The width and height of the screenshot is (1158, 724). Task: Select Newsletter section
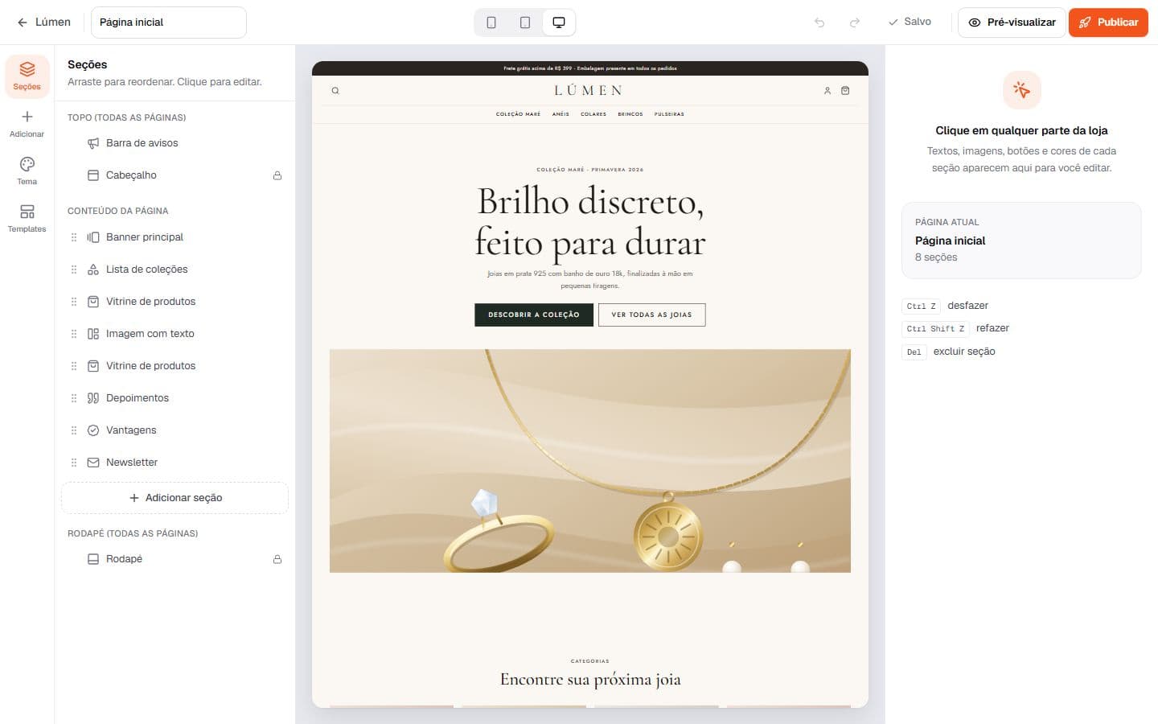click(x=175, y=463)
